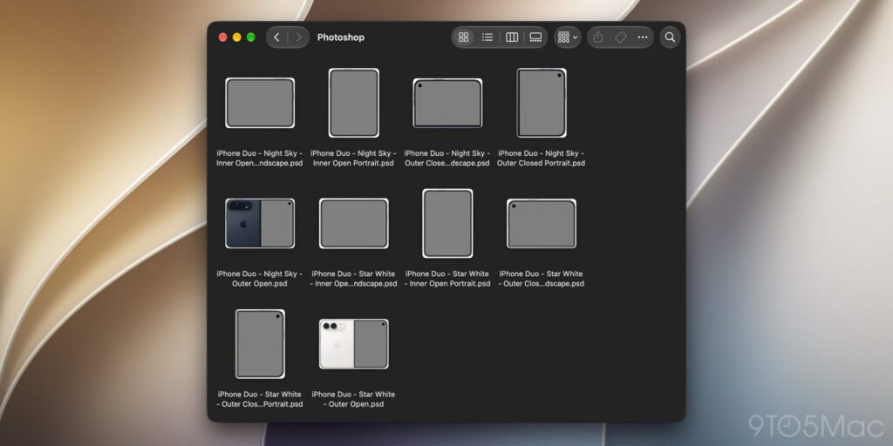893x446 pixels.
Task: Click filename 'Night Sky - Inner Open...ndscape.psd'
Action: [260, 159]
